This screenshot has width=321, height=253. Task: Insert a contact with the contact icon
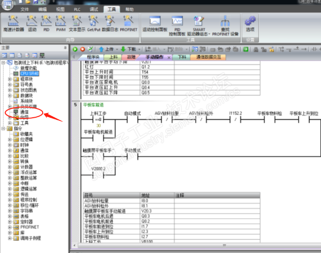click(314, 49)
